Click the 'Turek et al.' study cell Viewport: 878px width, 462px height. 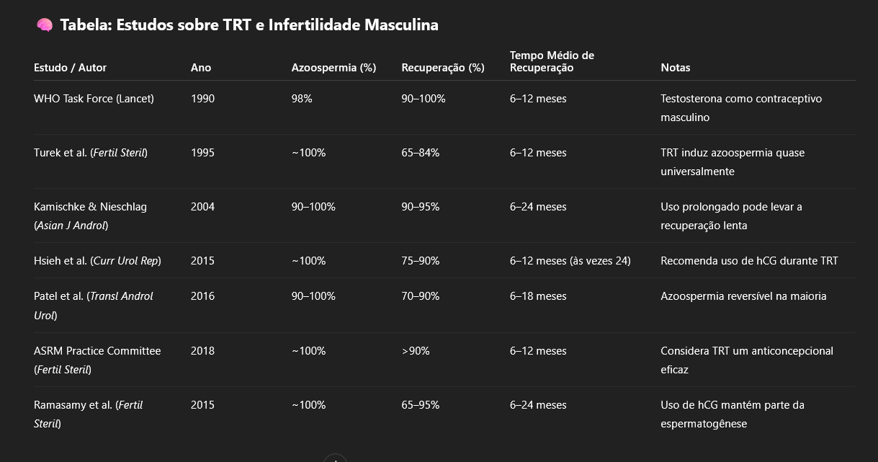(x=91, y=153)
